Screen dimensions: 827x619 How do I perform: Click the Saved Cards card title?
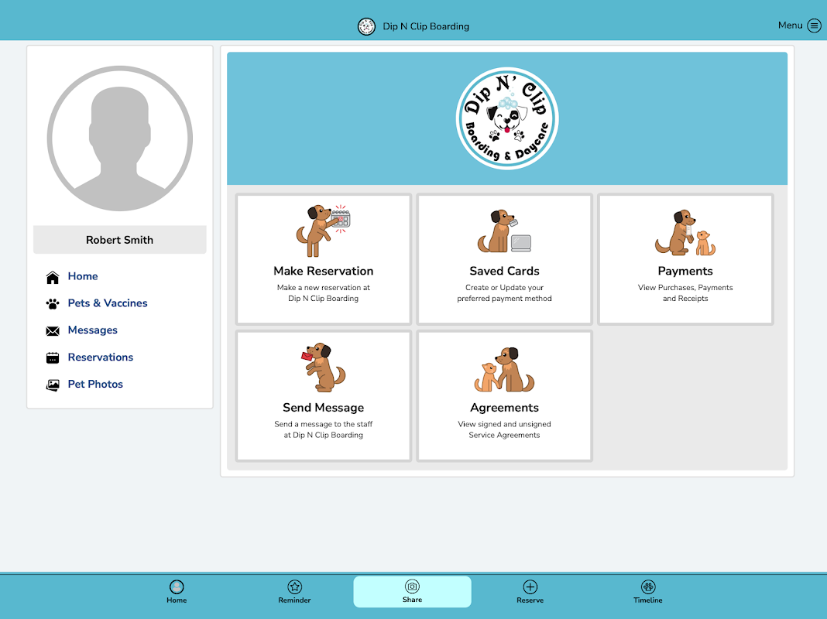coord(504,271)
